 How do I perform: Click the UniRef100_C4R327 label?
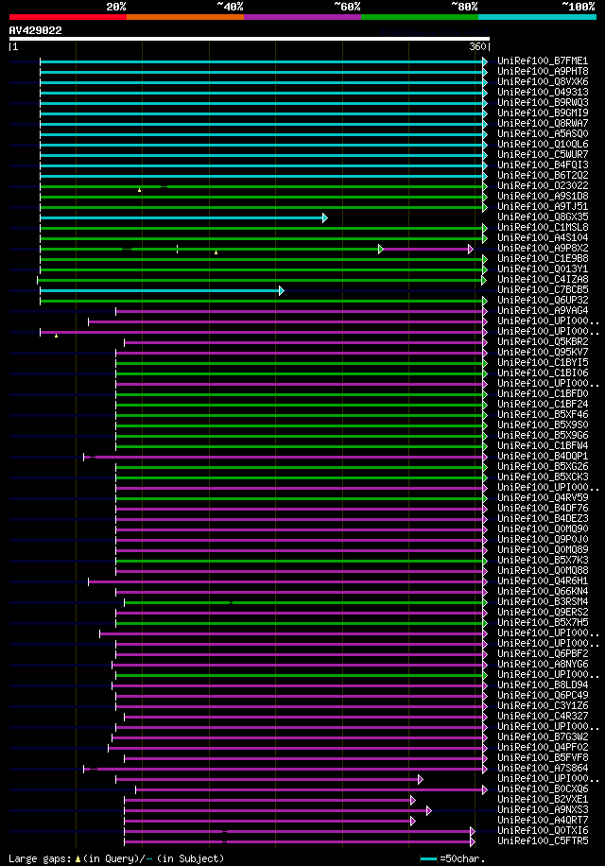point(543,716)
